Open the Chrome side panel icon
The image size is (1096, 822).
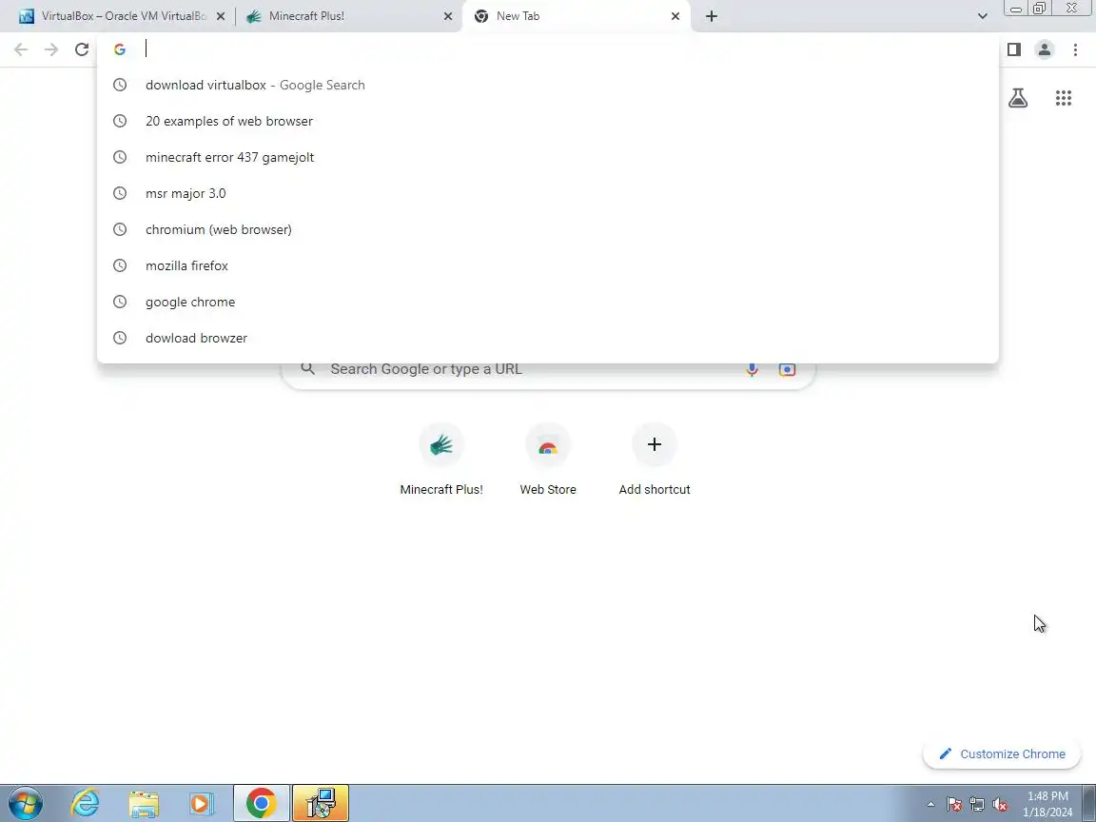pos(1013,49)
